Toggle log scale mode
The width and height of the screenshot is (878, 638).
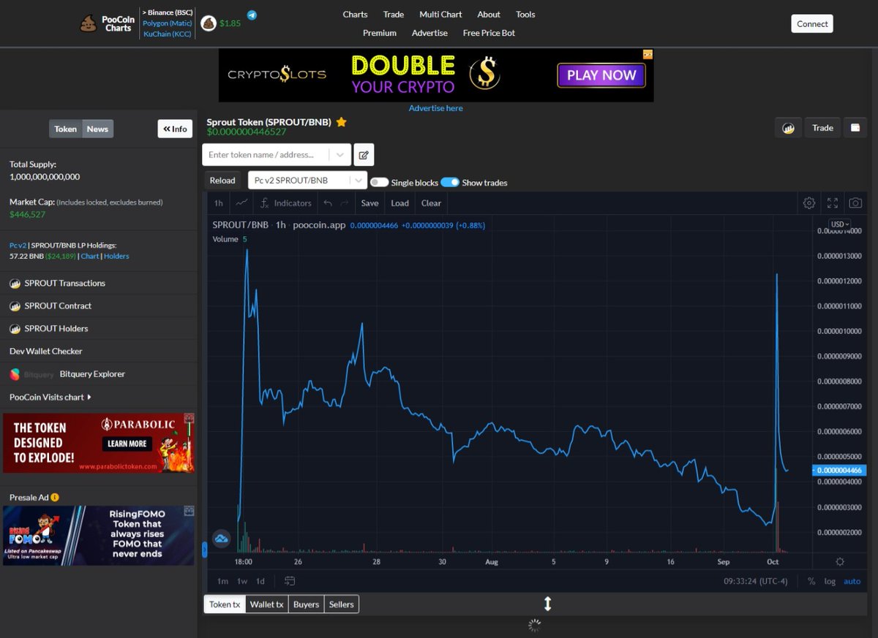pos(830,581)
